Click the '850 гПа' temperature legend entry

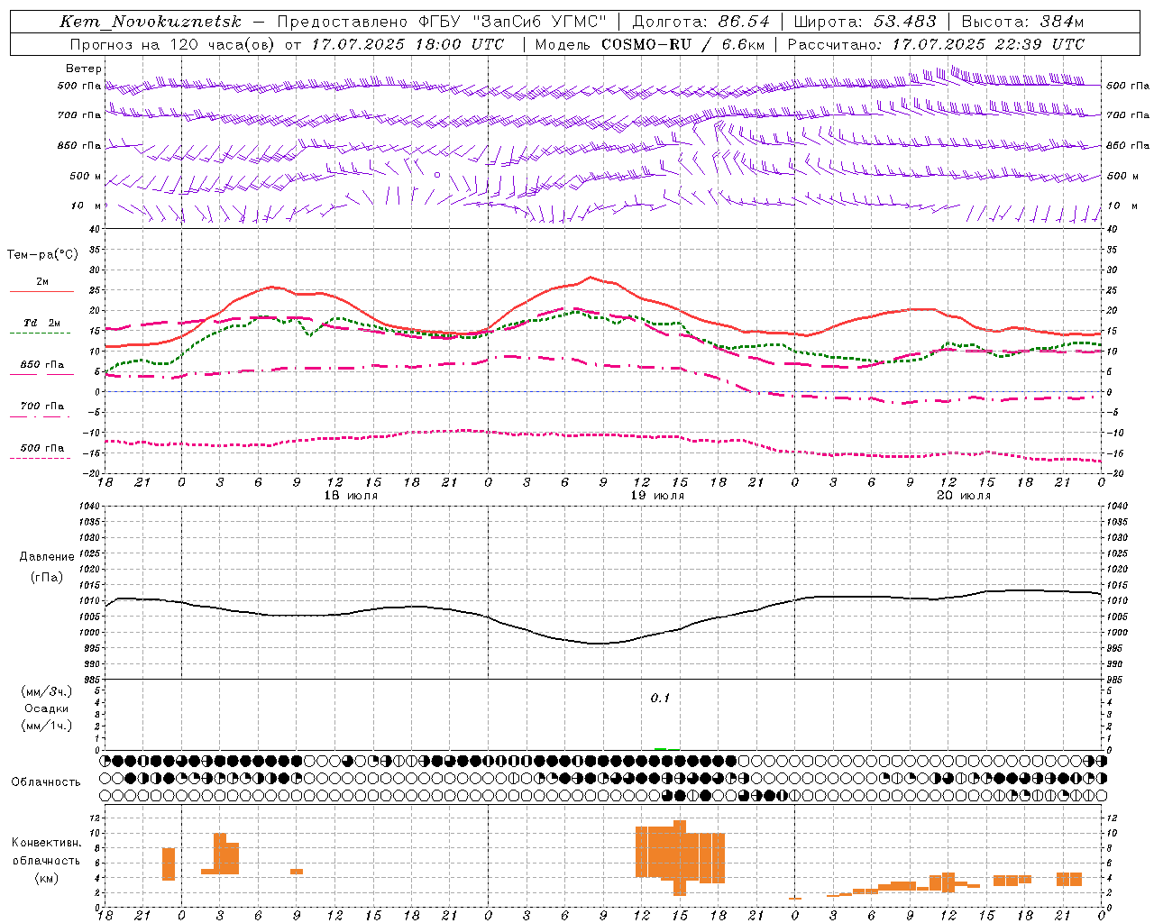coord(42,365)
